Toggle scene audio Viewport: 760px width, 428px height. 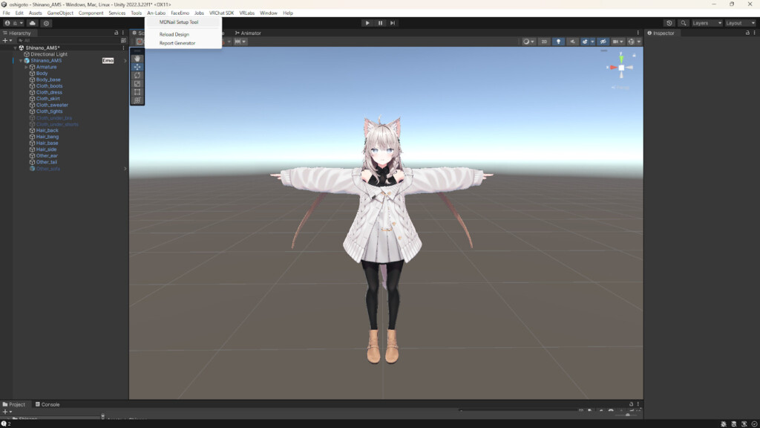coord(572,42)
